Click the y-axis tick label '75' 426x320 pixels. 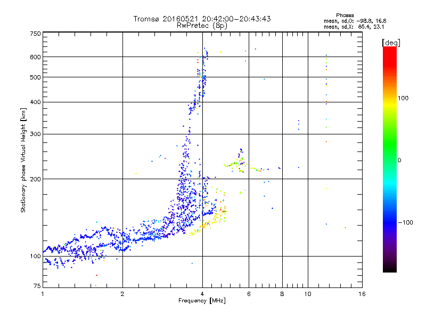(37, 286)
